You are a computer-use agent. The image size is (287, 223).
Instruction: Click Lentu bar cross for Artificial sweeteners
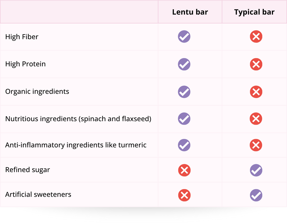point(184,195)
